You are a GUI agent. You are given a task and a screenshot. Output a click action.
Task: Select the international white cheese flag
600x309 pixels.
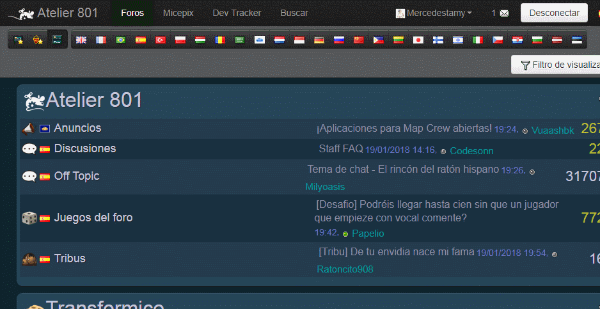coord(260,40)
